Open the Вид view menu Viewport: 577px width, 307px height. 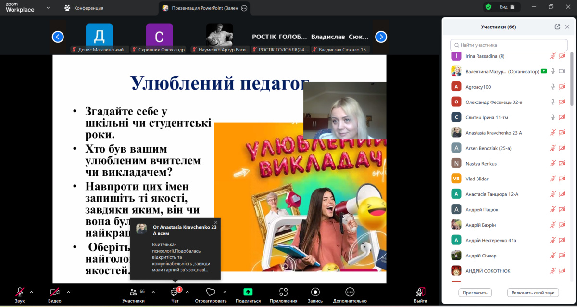[507, 7]
